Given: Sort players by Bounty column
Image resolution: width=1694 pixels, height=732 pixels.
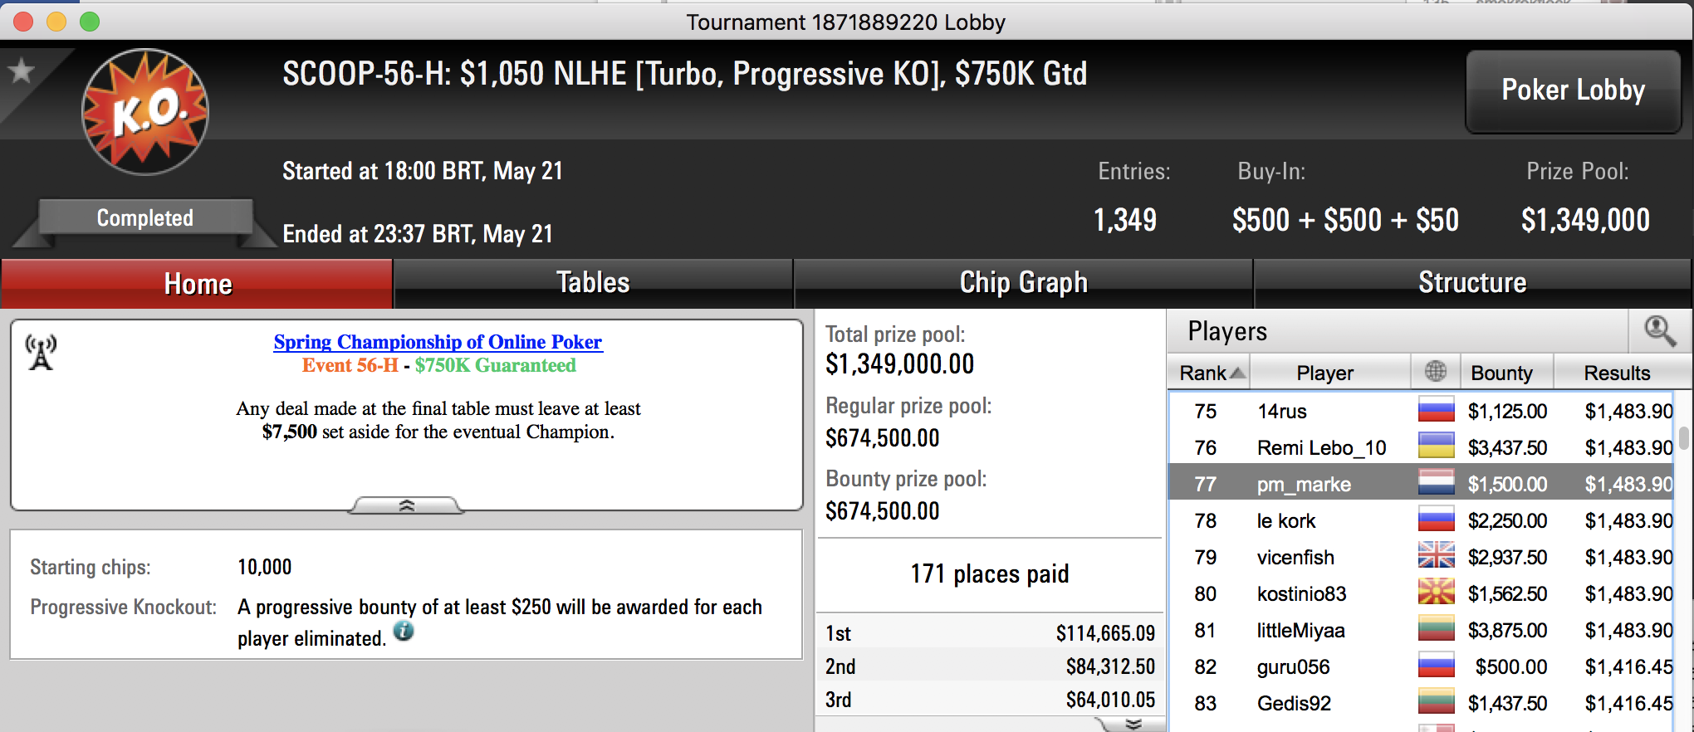Looking at the screenshot, I should 1501,373.
